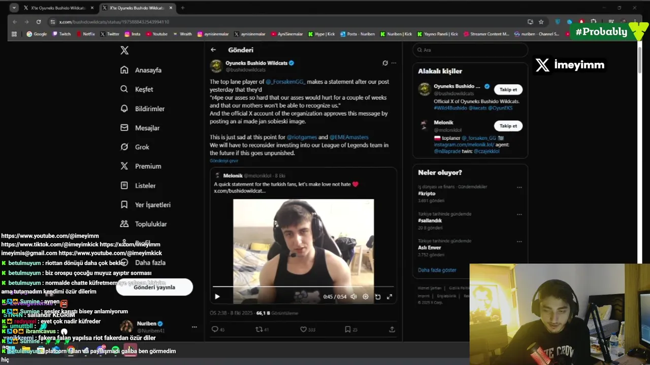Open the x.com/bushidowildcat link in quoted post
This screenshot has height=365, width=650.
[240, 191]
